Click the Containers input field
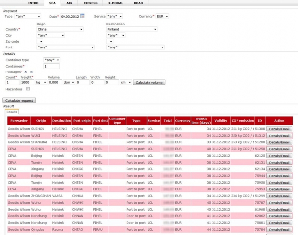The height and width of the screenshot is (235, 298). click(x=51, y=66)
